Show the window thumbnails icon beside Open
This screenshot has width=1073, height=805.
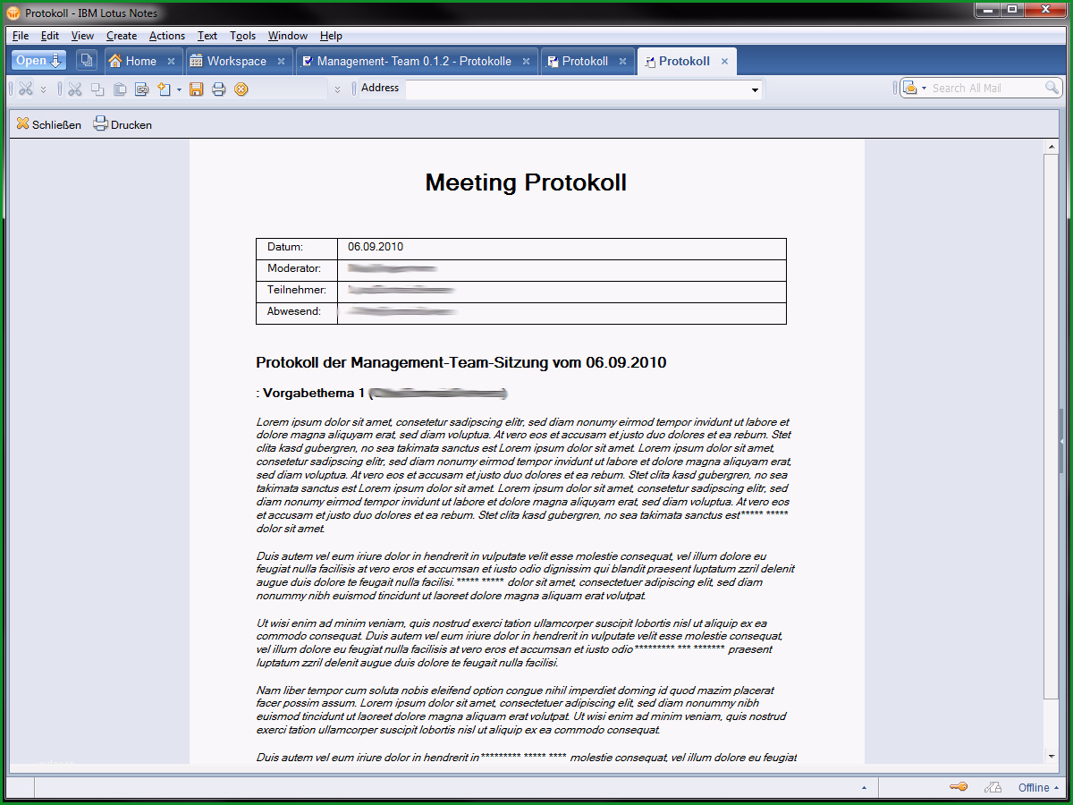pos(86,61)
